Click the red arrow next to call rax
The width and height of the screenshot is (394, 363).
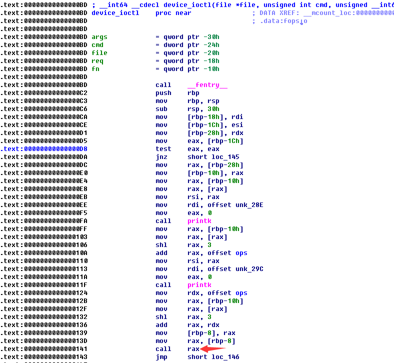coord(213,348)
